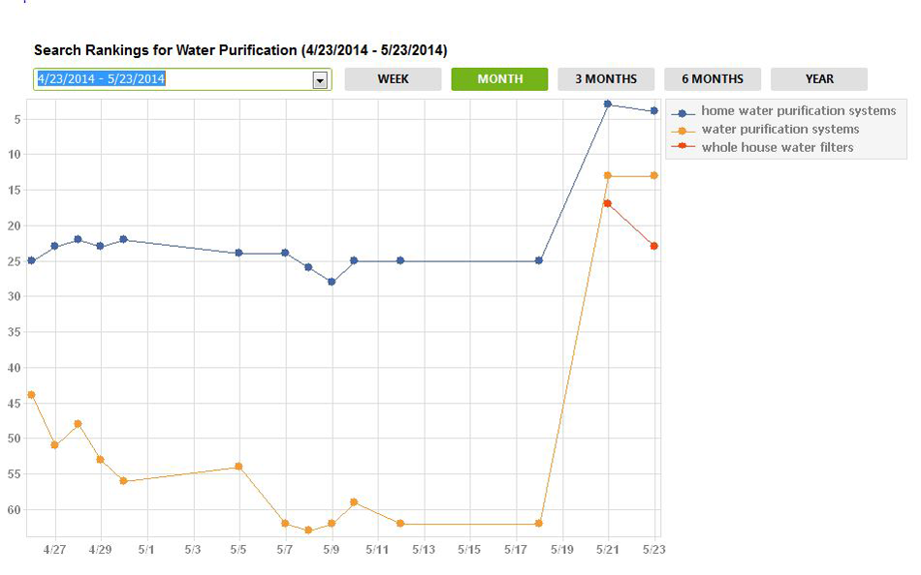Click the blue legend marker icon
Viewport: 921px width, 575px height.
683,112
